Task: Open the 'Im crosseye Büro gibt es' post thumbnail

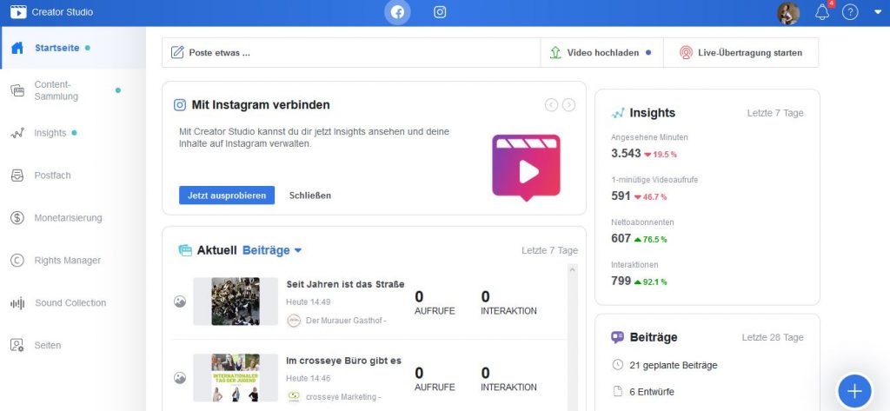Action: tap(236, 377)
